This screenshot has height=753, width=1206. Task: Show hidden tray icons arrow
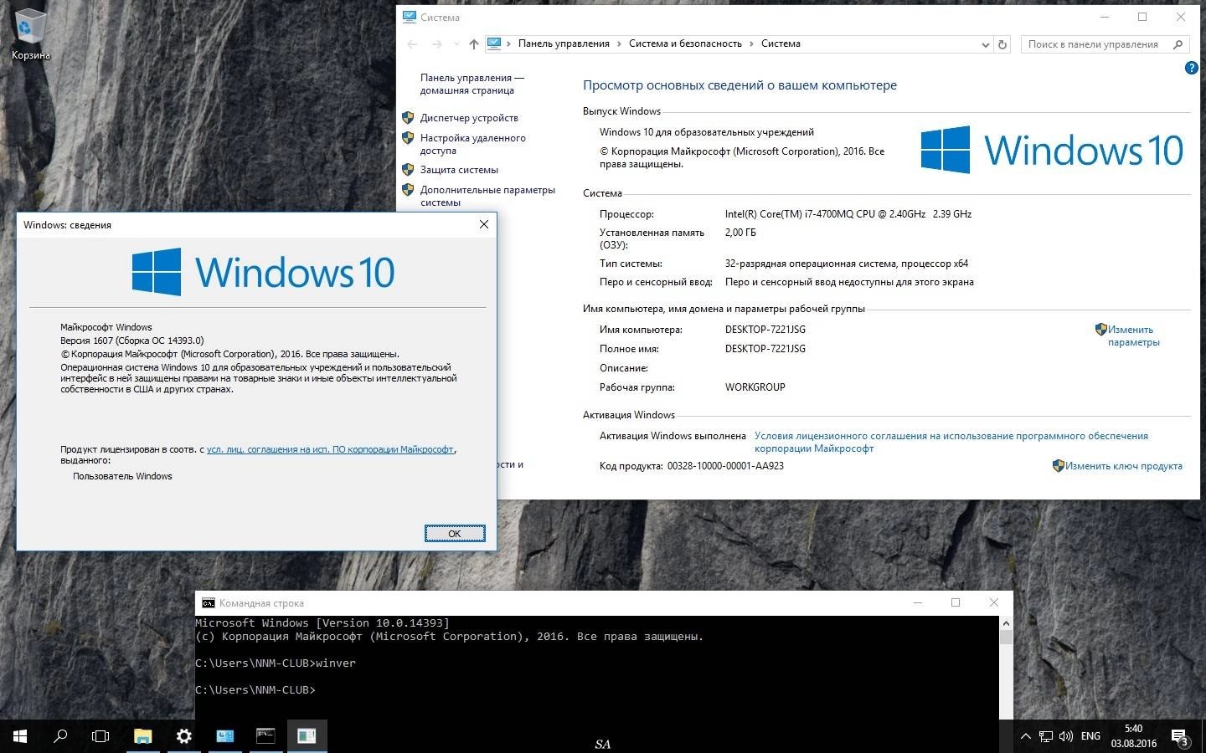[x=1025, y=736]
